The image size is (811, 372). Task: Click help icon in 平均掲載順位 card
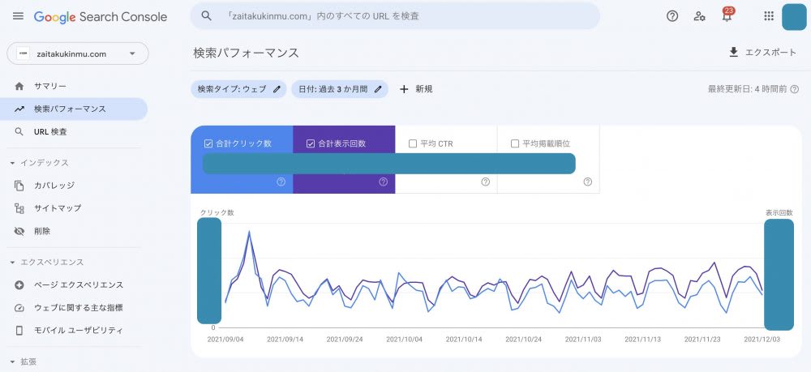coord(587,182)
